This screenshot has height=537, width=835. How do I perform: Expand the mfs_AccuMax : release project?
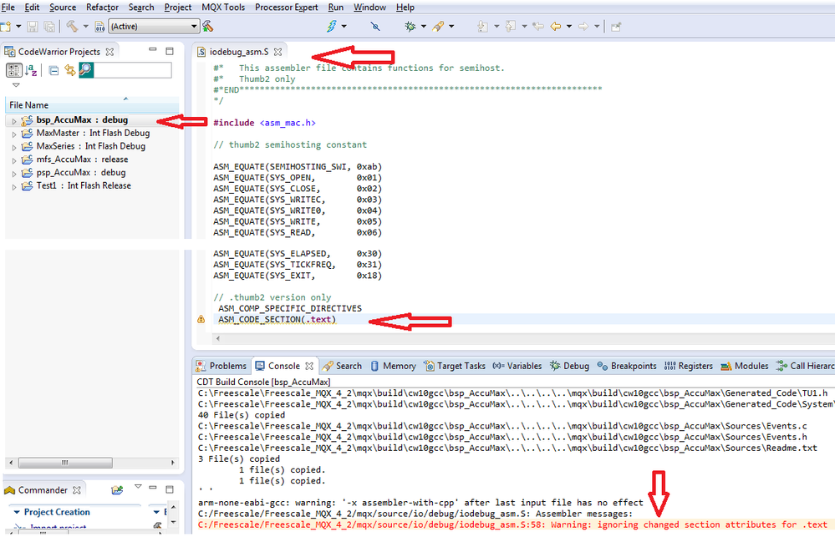click(14, 160)
